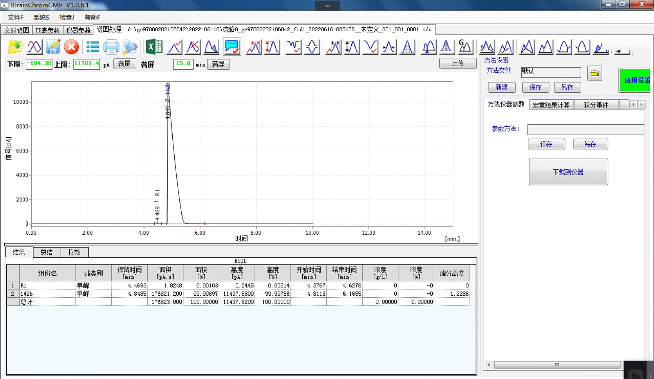Click the blue list view icon
Image resolution: width=654 pixels, height=379 pixels.
[x=92, y=47]
